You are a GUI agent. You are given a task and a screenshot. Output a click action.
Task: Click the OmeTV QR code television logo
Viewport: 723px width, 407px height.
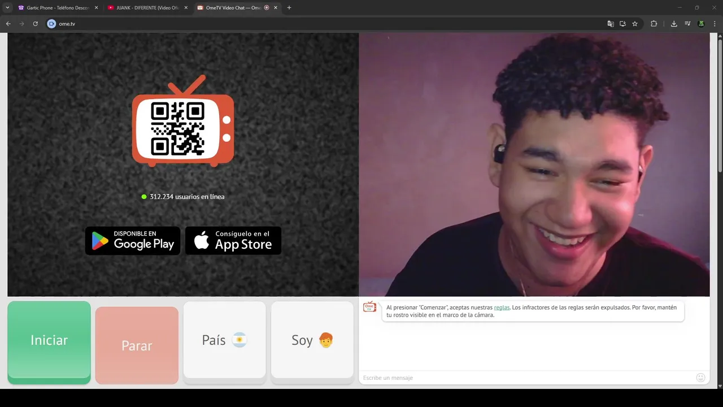183,121
